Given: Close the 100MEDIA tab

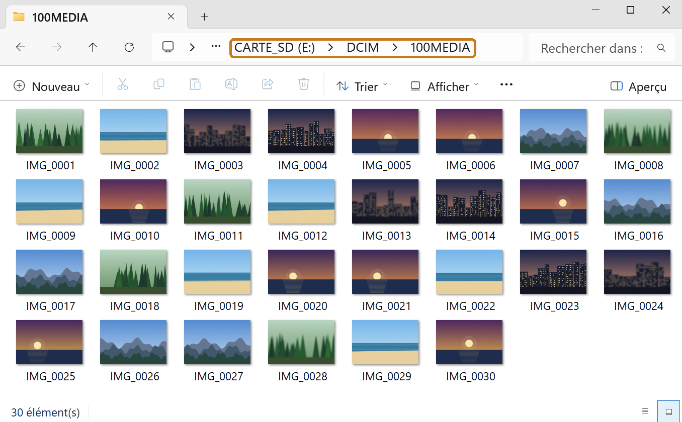Looking at the screenshot, I should (171, 17).
